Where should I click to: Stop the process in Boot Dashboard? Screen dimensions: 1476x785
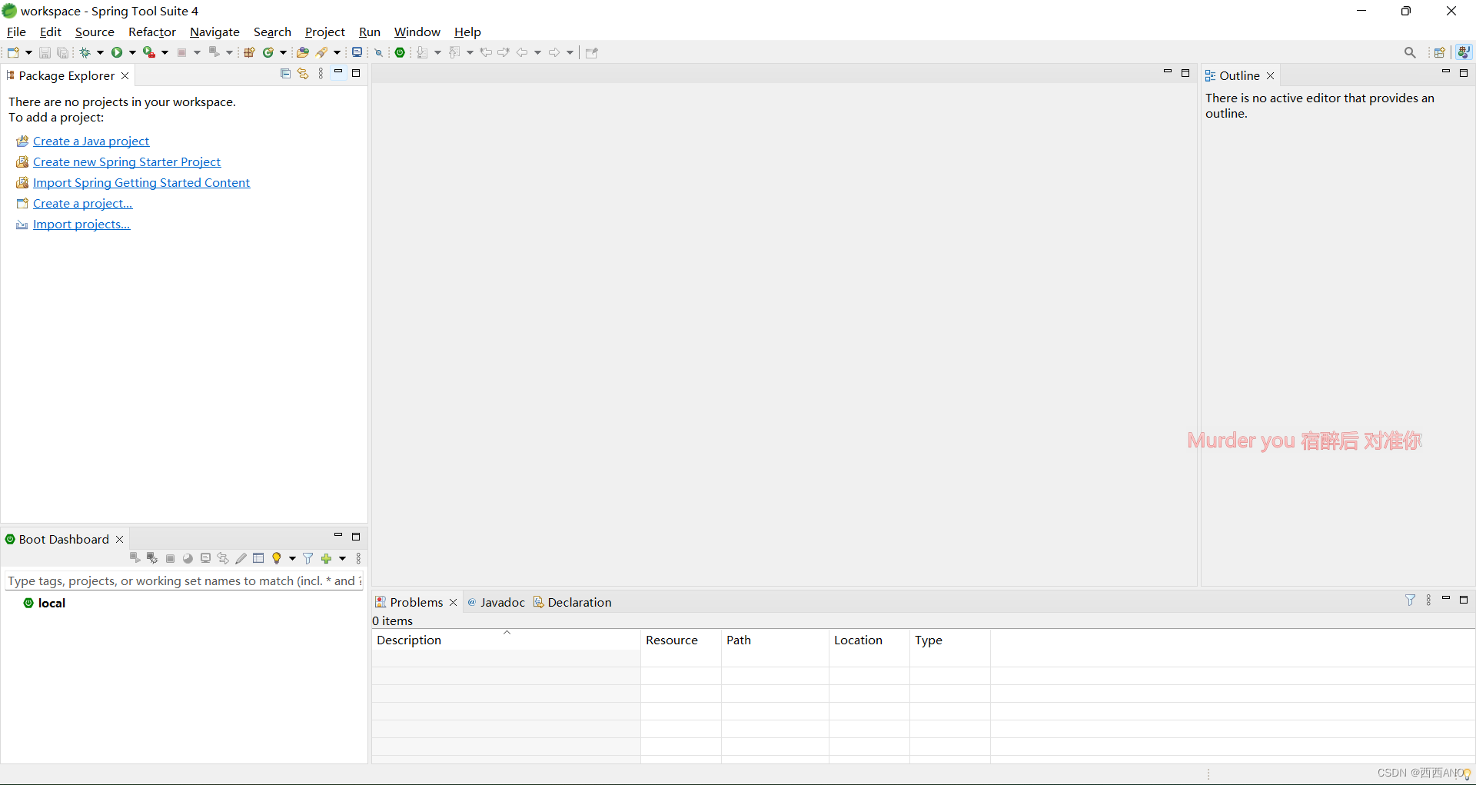pos(171,558)
